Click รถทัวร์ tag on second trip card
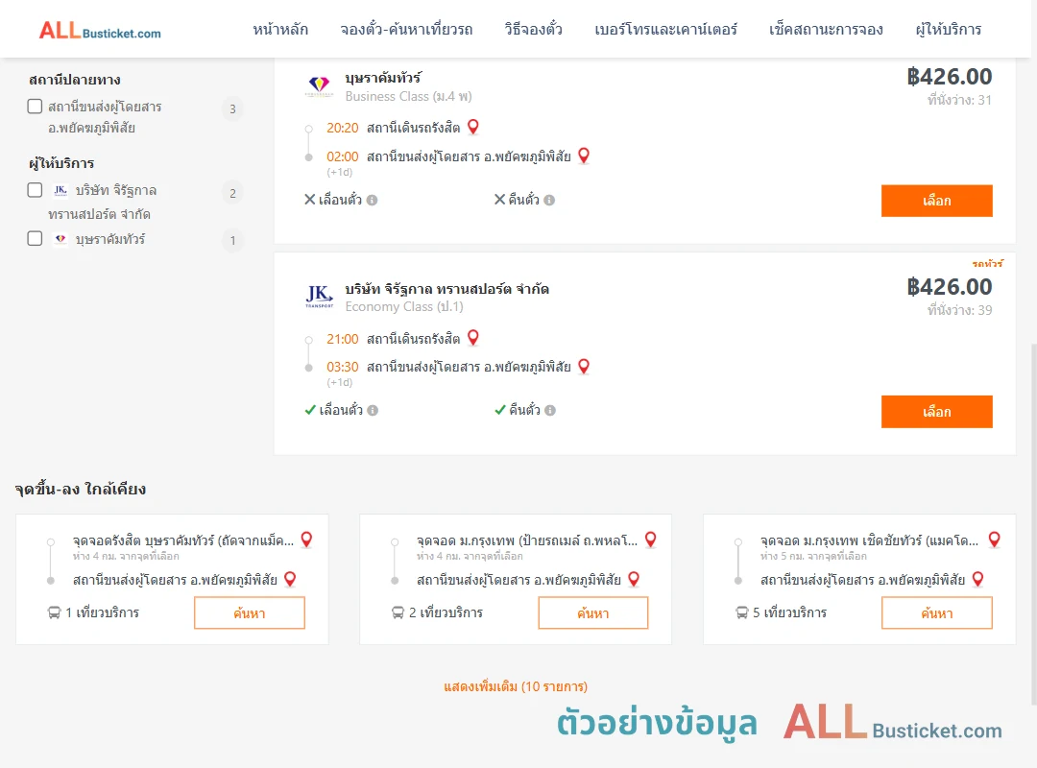The image size is (1037, 768). 987,263
